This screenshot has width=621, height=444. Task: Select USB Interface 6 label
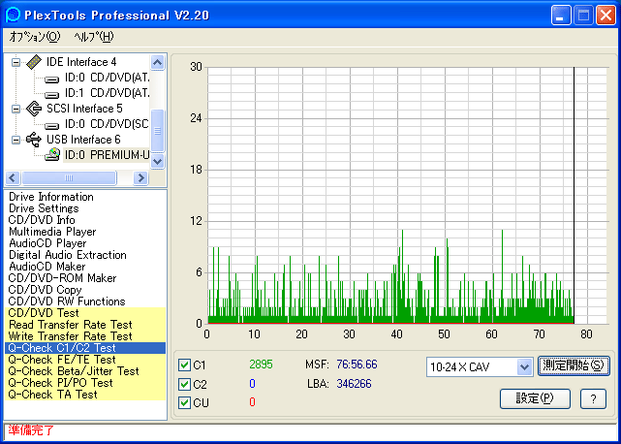click(x=83, y=140)
